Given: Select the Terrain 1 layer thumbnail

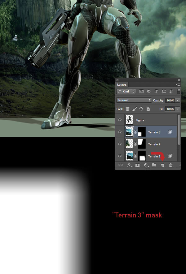Looking at the screenshot, I should click(130, 156).
